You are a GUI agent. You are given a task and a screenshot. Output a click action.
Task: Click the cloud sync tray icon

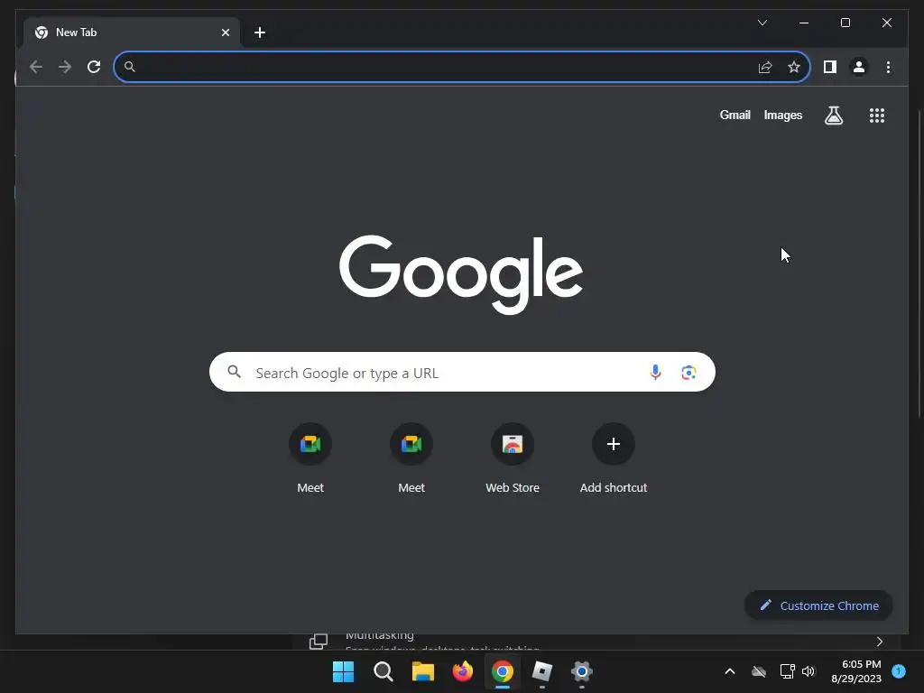coord(759,671)
